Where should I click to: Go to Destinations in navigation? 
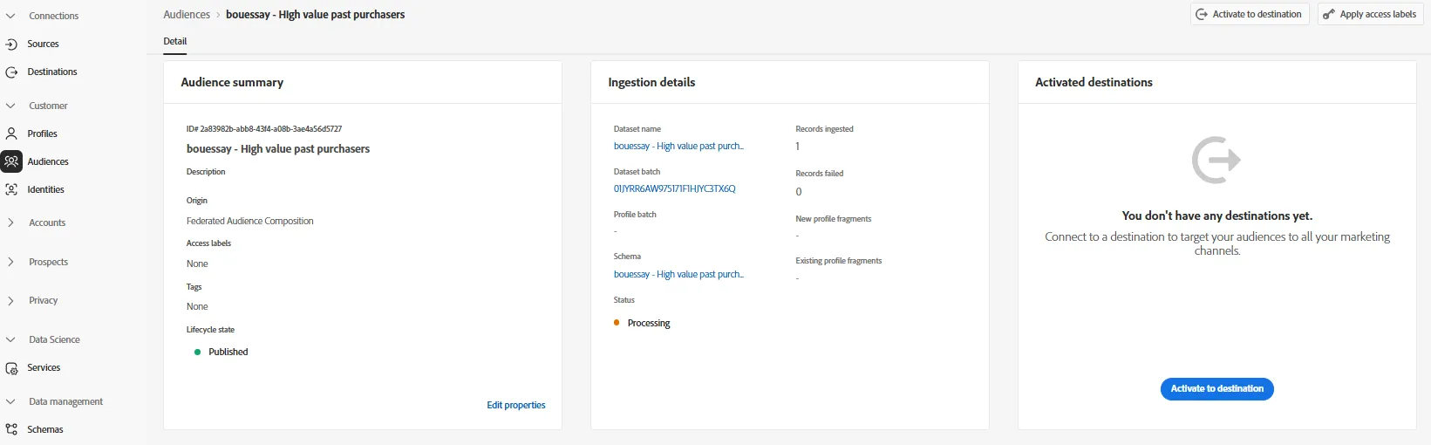52,72
